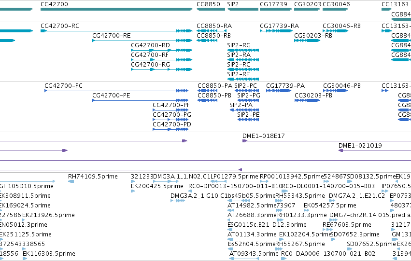Select protein CG30046-PB
This screenshot has height=261, width=411.
pos(336,91)
